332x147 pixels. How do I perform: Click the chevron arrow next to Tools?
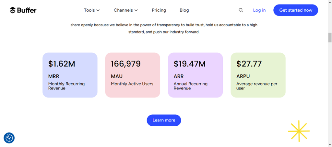[98, 10]
